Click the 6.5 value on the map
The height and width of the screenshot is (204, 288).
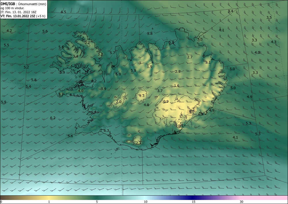(x=63, y=12)
